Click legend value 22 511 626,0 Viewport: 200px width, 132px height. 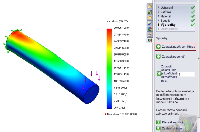[121, 48]
